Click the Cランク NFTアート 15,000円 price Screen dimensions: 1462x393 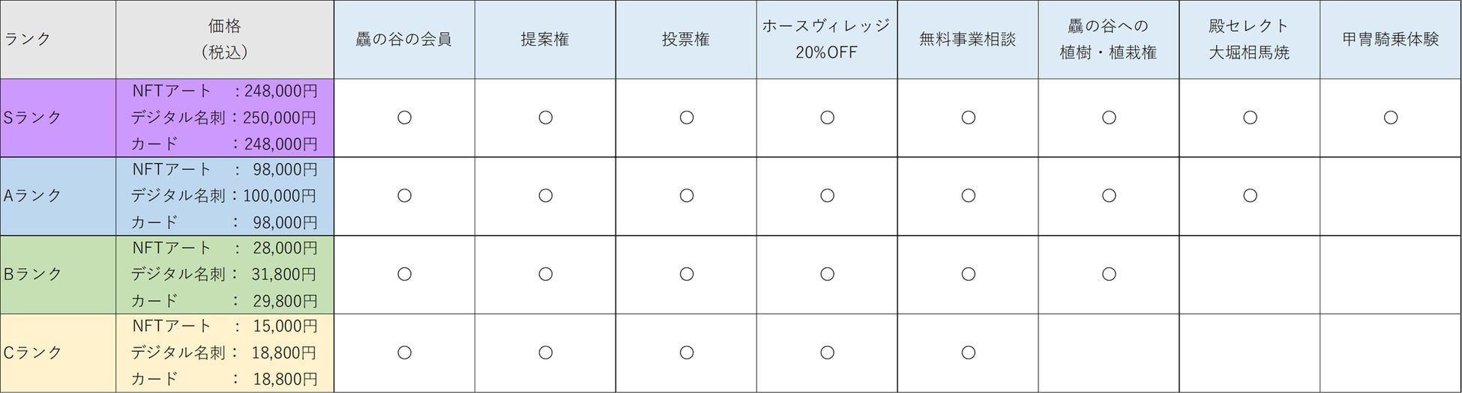click(x=224, y=326)
